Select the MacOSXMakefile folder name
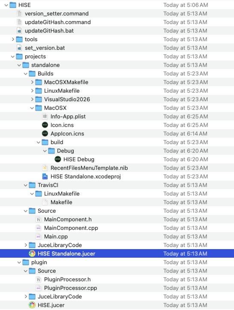The width and height of the screenshot is (234, 310). tap(66, 82)
